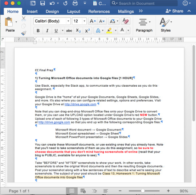
Task: Click the smiley feedback icon
Action: click(x=185, y=3)
